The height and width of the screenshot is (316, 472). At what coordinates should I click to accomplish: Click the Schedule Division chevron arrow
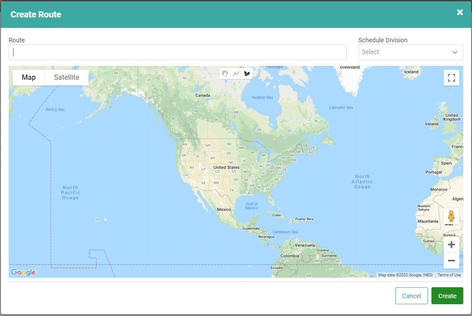(x=455, y=52)
